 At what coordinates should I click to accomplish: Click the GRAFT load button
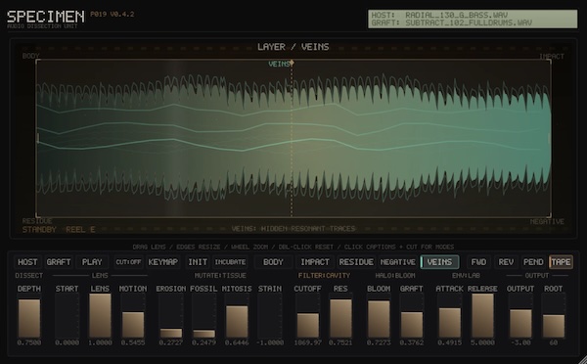pyautogui.click(x=59, y=262)
